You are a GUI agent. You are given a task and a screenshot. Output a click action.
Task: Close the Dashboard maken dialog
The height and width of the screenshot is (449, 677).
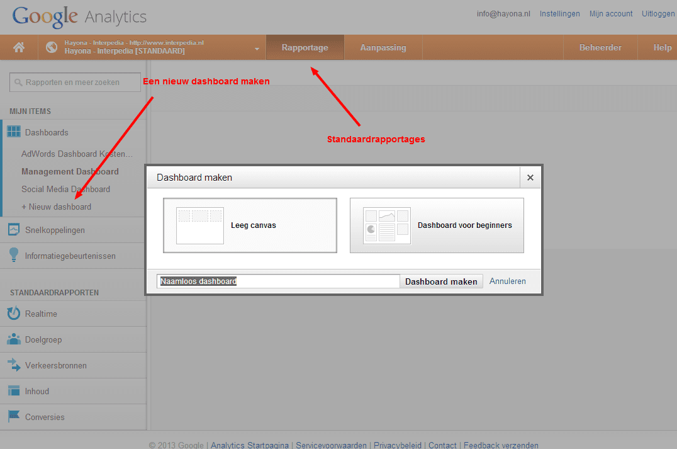(530, 178)
